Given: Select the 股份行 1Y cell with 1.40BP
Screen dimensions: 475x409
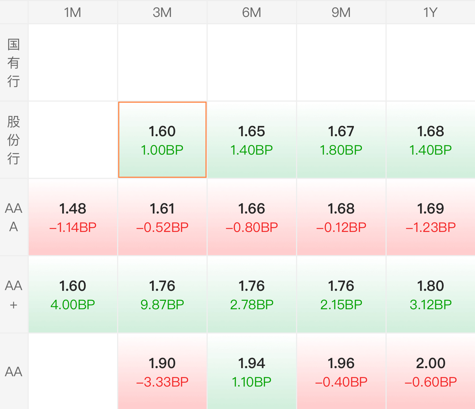Looking at the screenshot, I should [x=430, y=140].
